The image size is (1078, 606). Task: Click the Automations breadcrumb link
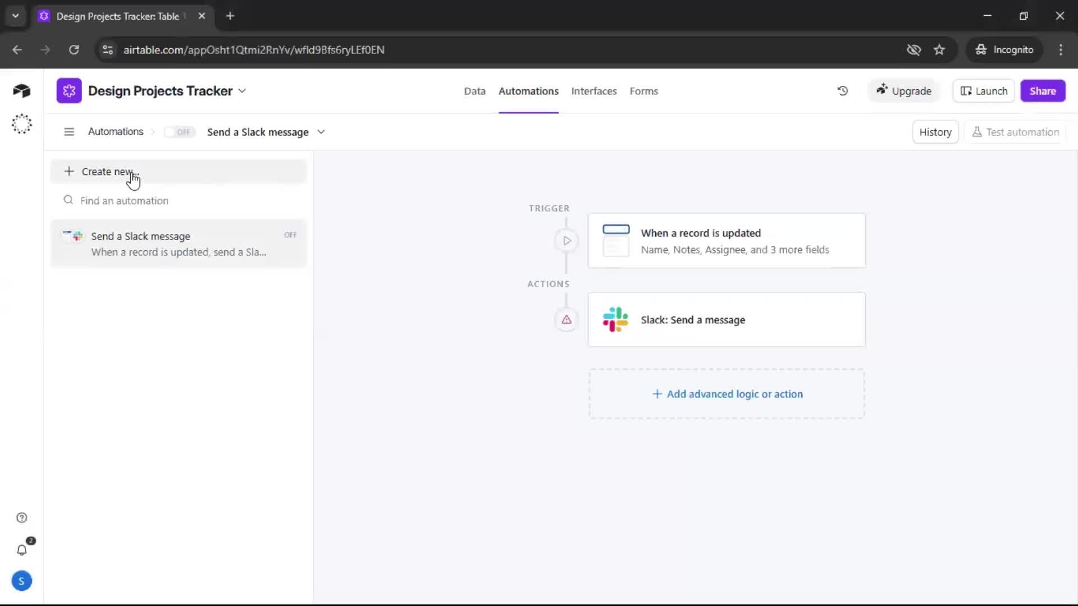coord(116,131)
